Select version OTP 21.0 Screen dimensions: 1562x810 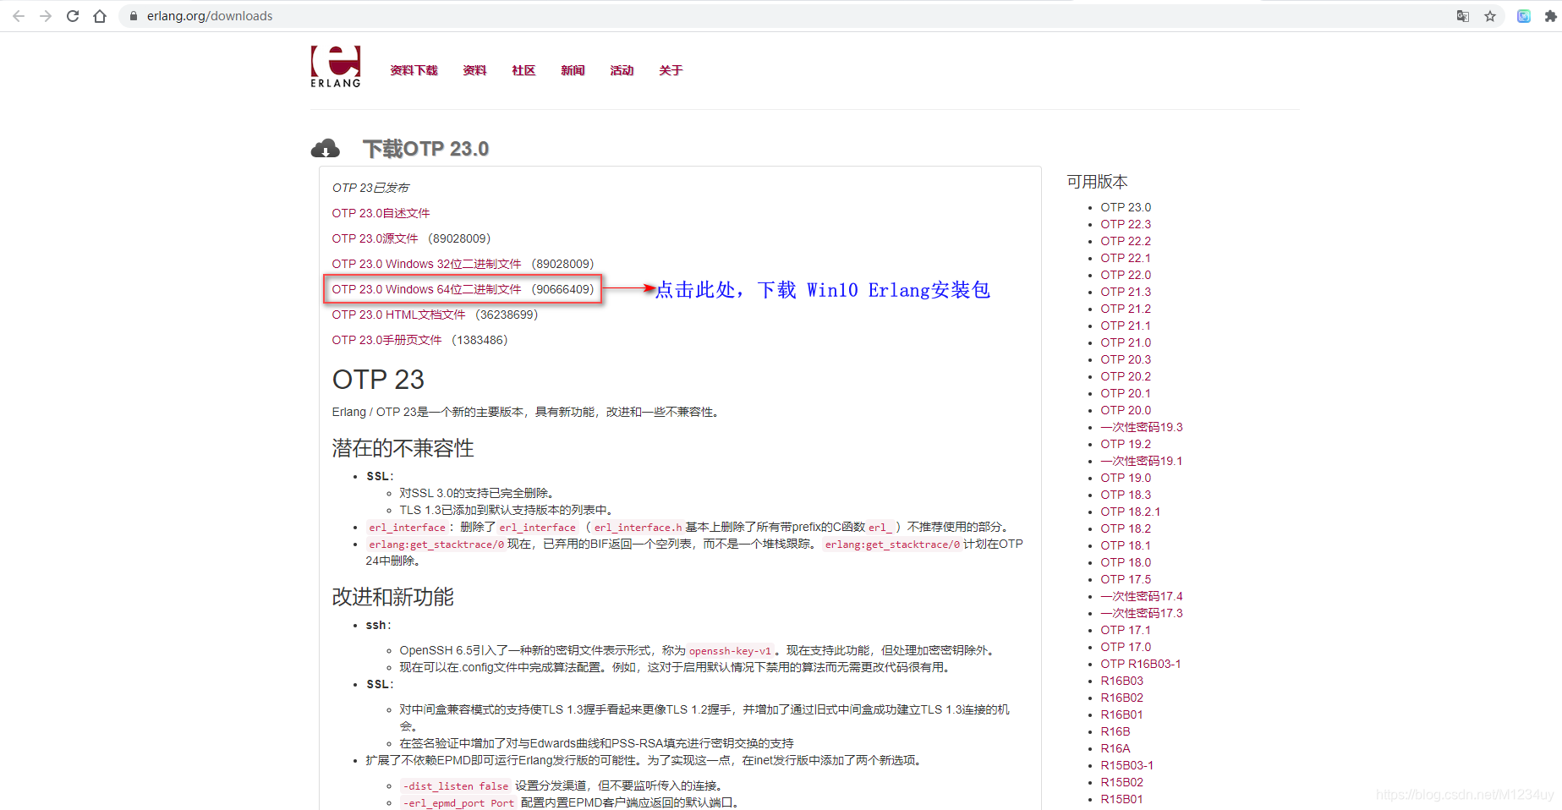(1126, 342)
